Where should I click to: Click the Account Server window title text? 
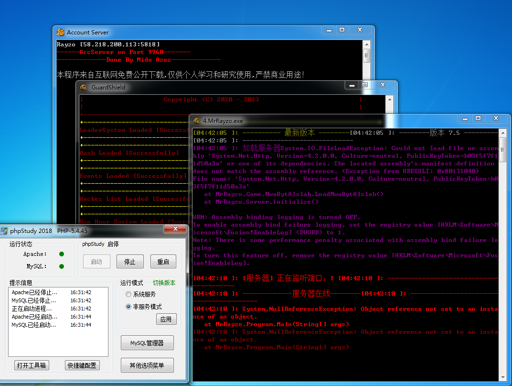tap(88, 33)
